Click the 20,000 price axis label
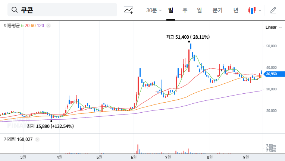The image size is (285, 161). [x=271, y=111]
